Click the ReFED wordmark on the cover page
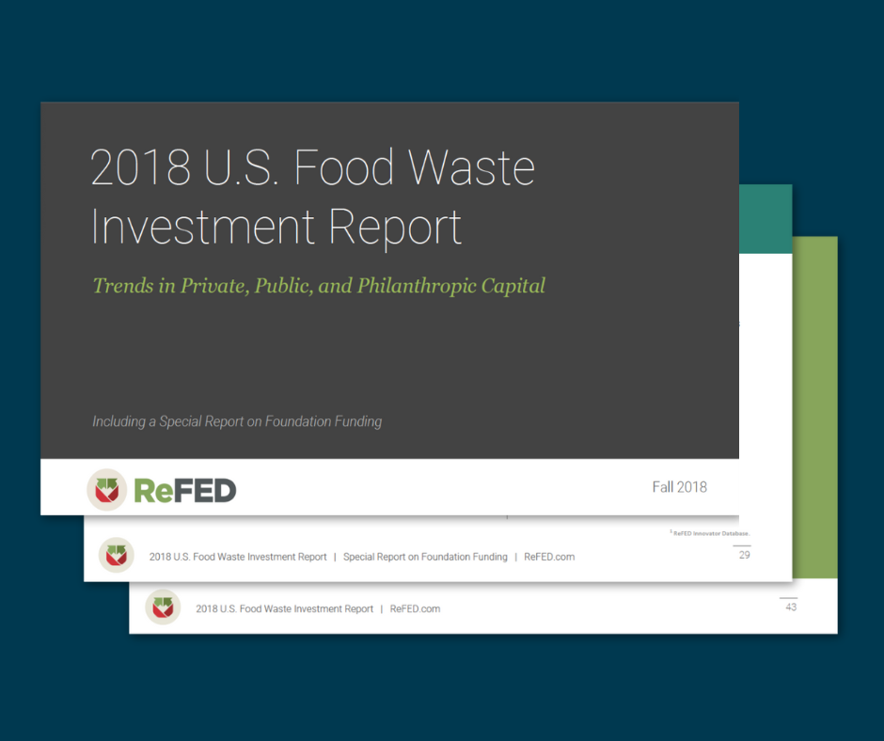This screenshot has width=884, height=741. pyautogui.click(x=184, y=490)
